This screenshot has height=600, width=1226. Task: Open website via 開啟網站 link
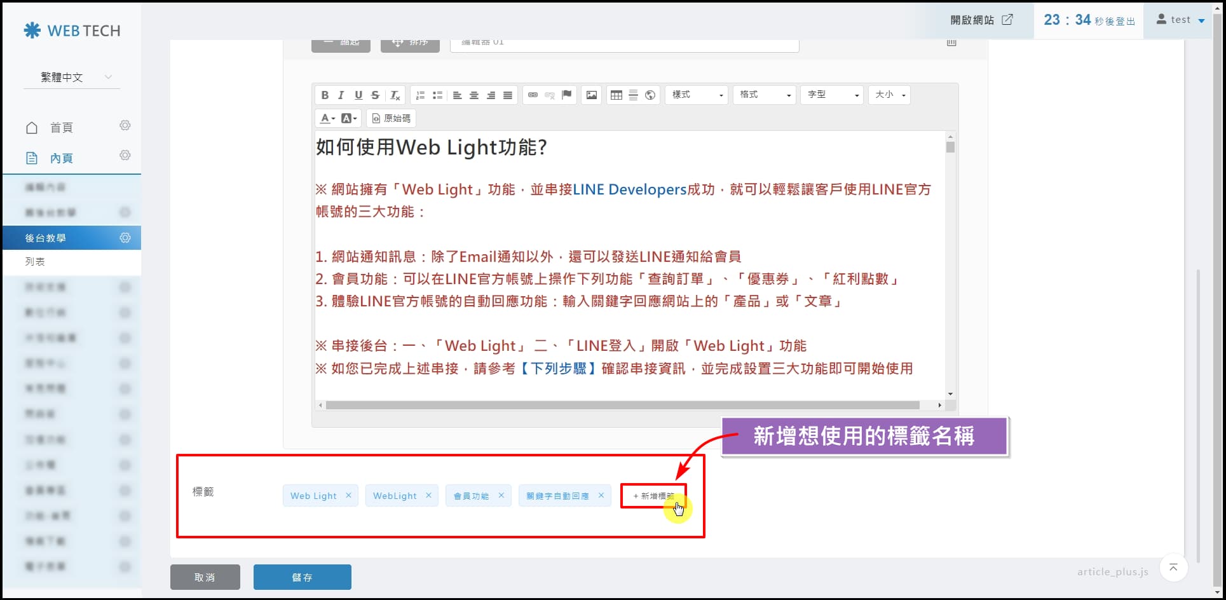click(x=981, y=20)
